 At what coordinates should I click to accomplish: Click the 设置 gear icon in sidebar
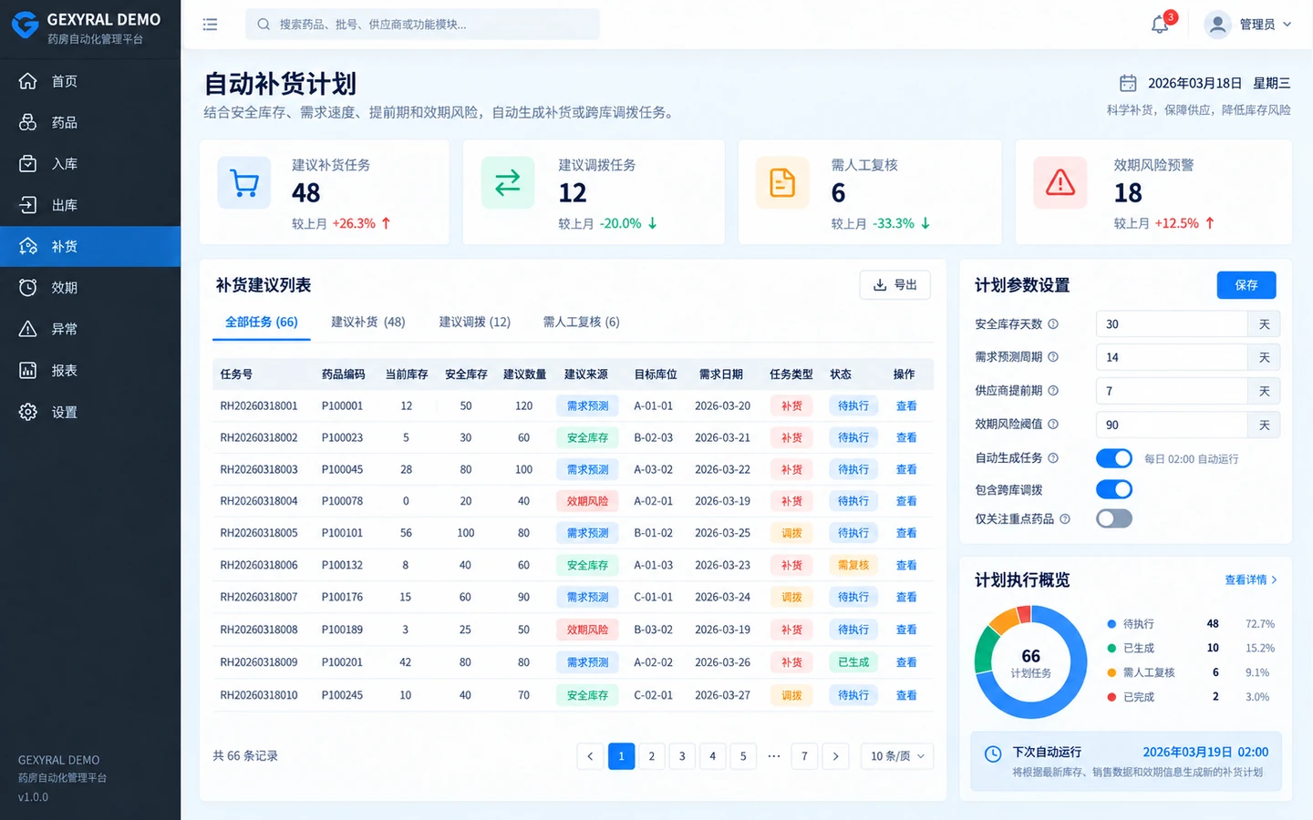pyautogui.click(x=28, y=412)
